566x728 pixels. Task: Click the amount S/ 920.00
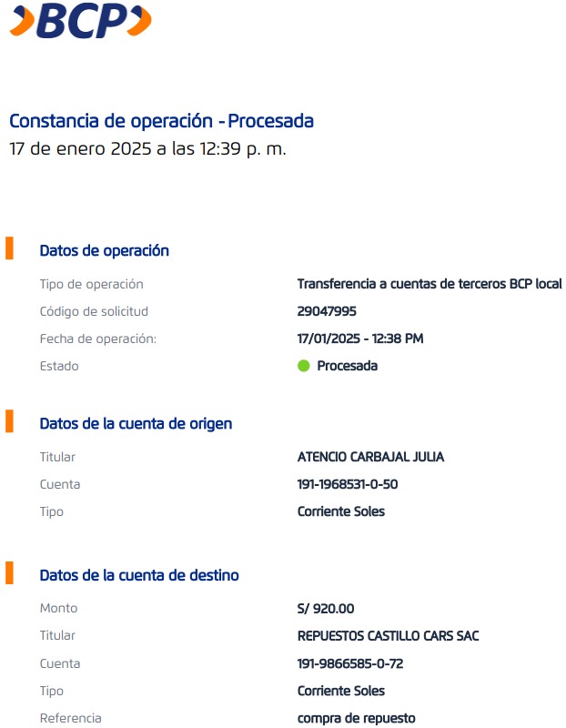pos(325,608)
